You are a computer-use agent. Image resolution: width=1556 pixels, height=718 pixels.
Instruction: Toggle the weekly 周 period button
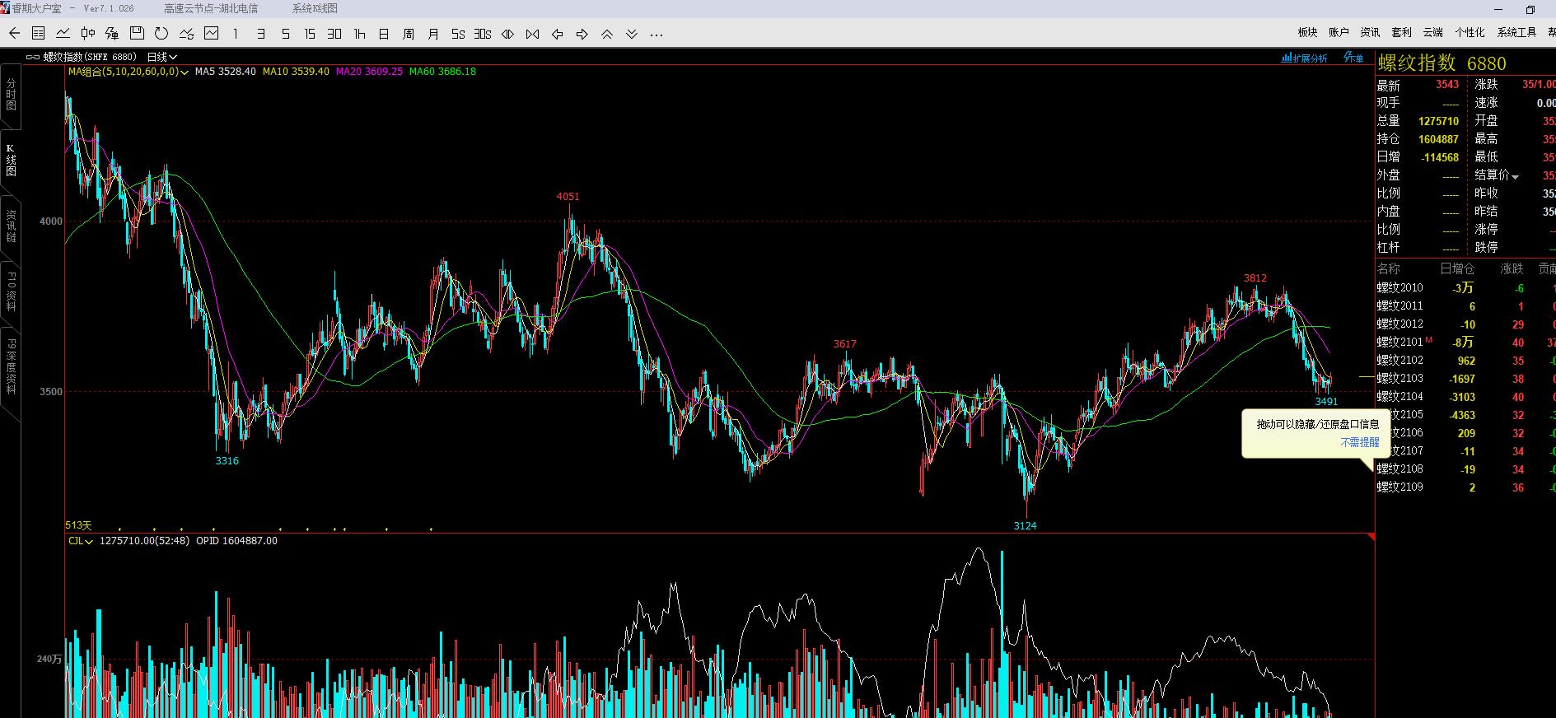409,34
